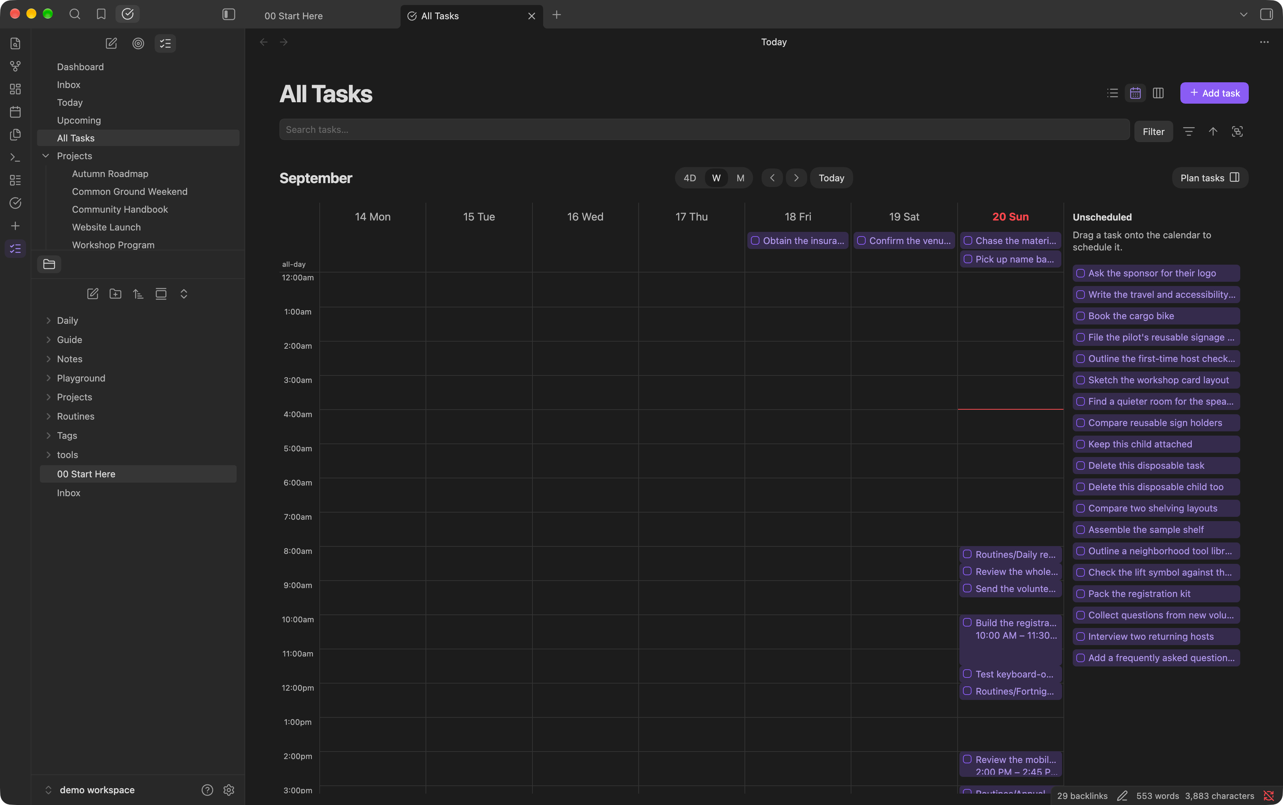Go to next week arrow
Screen dimensions: 1283x805
pyautogui.click(x=796, y=178)
